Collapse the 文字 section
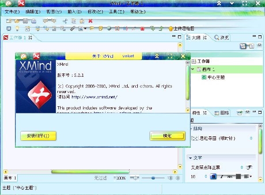 click(x=190, y=158)
